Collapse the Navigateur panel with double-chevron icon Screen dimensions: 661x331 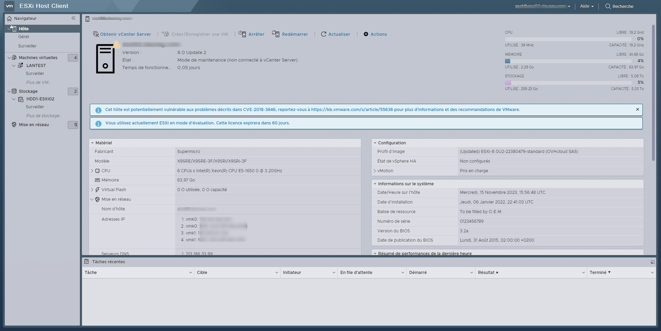point(73,18)
